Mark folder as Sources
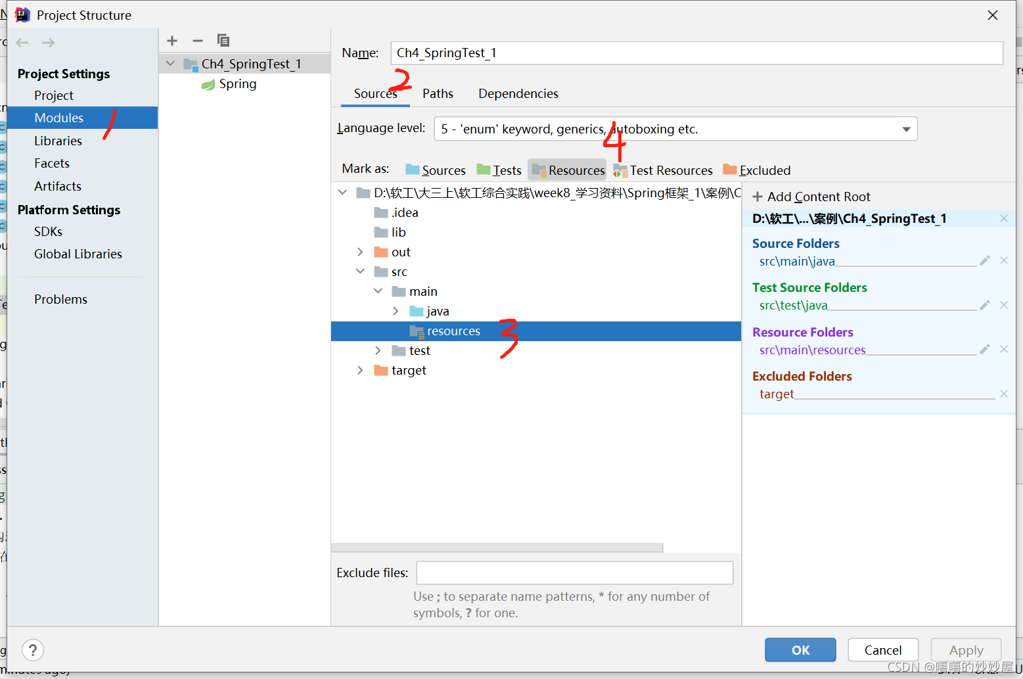Image resolution: width=1023 pixels, height=679 pixels. point(436,170)
